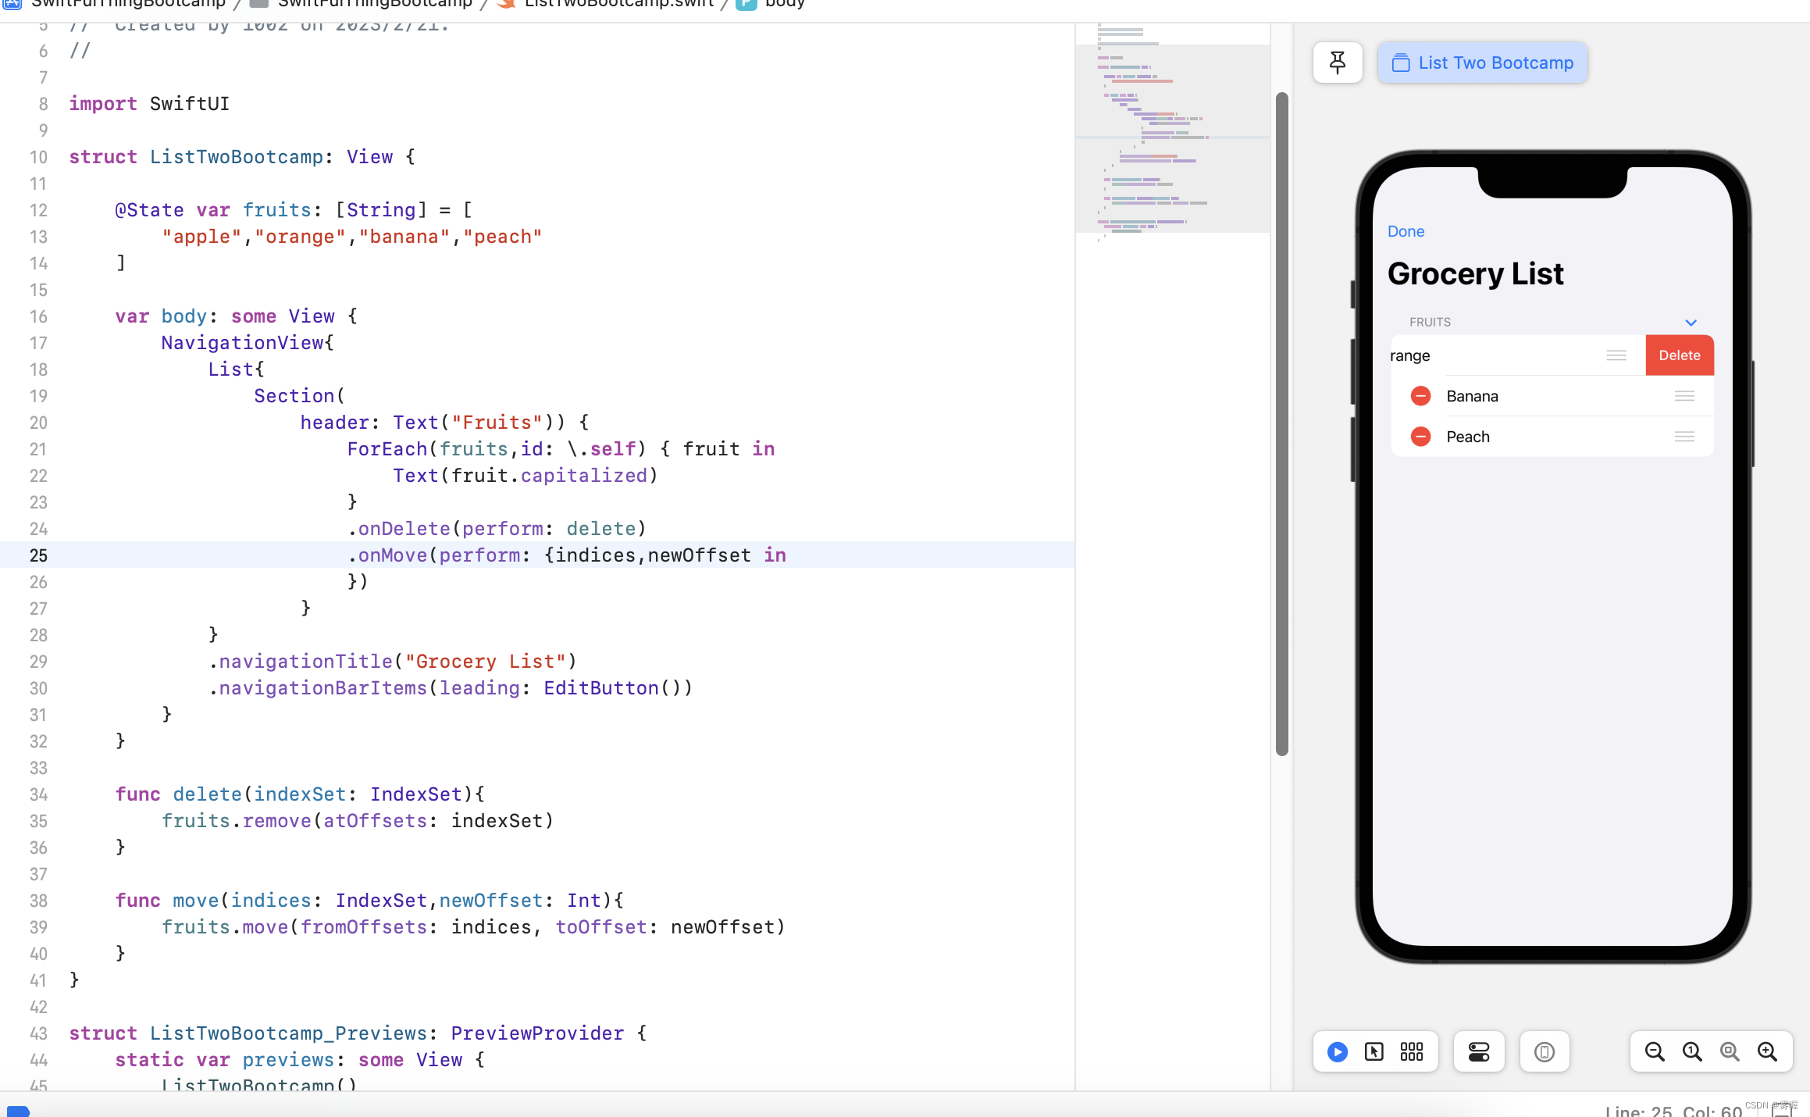Zoom in on preview with plus magnifier
The image size is (1810, 1117).
click(1768, 1052)
